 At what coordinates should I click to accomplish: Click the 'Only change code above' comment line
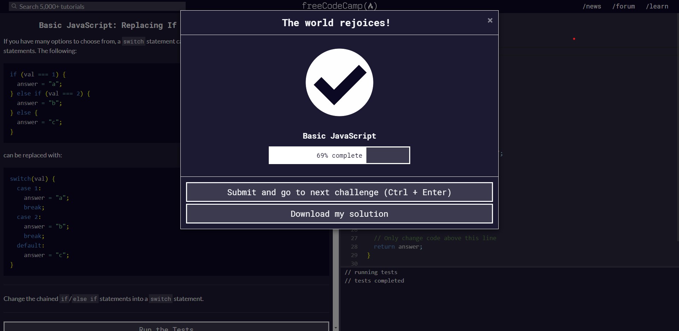435,238
